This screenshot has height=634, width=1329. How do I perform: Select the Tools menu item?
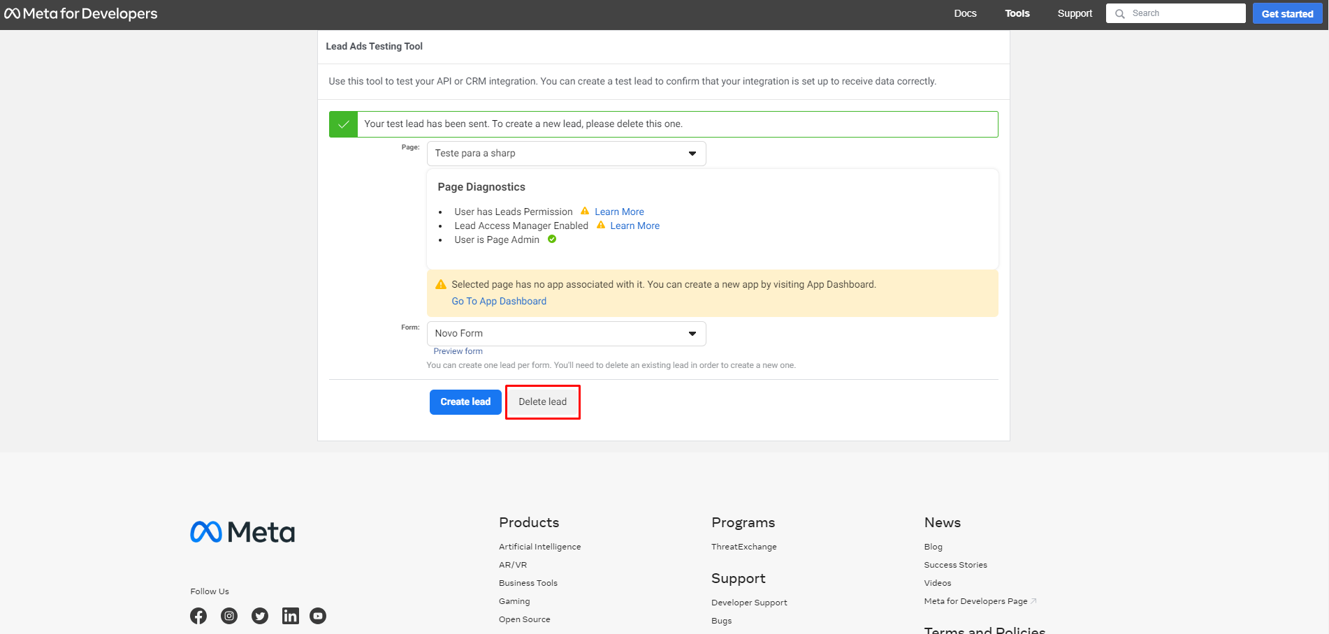click(1017, 14)
